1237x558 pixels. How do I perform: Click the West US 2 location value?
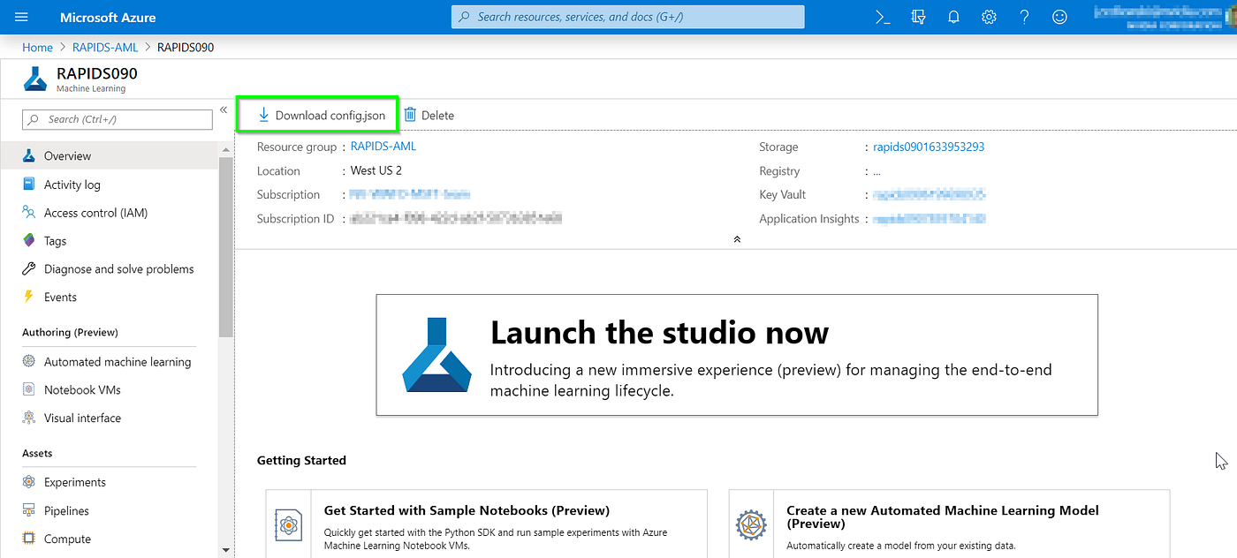[376, 170]
